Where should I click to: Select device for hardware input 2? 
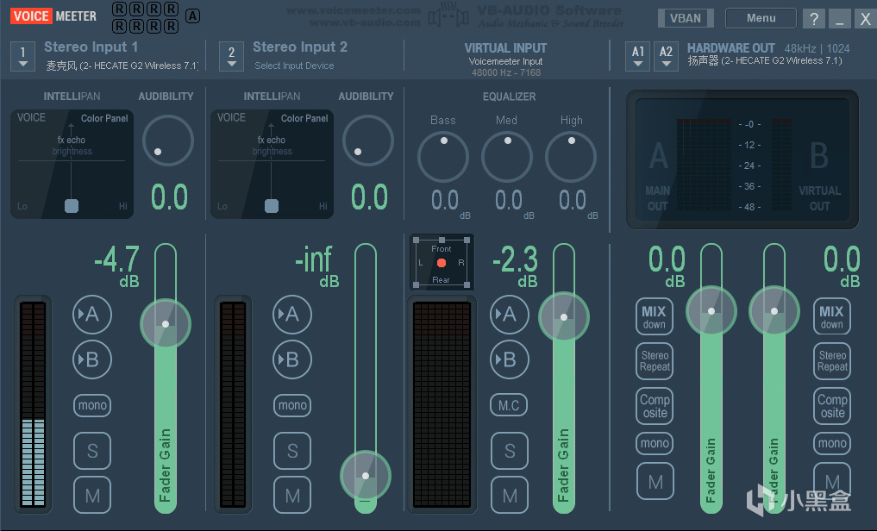pos(232,56)
